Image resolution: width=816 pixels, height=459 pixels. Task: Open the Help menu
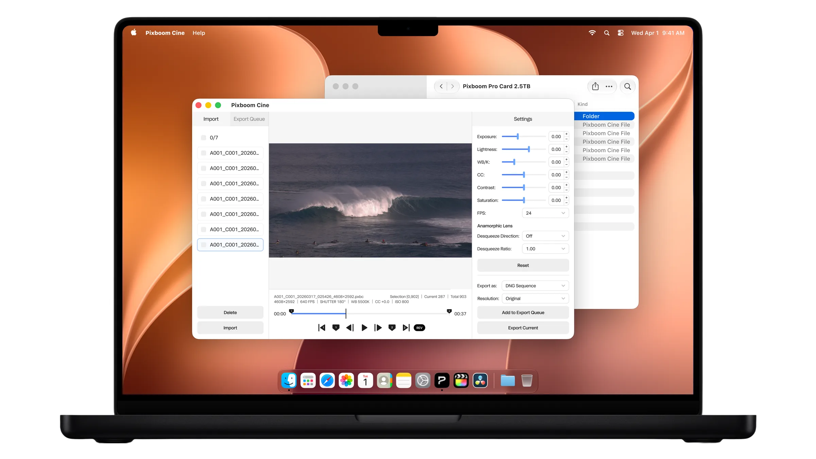pyautogui.click(x=199, y=33)
